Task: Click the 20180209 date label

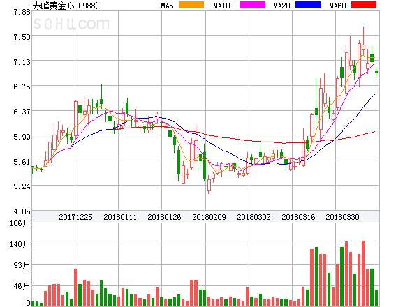Action: pyautogui.click(x=209, y=217)
